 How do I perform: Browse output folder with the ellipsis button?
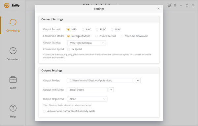click(138, 80)
